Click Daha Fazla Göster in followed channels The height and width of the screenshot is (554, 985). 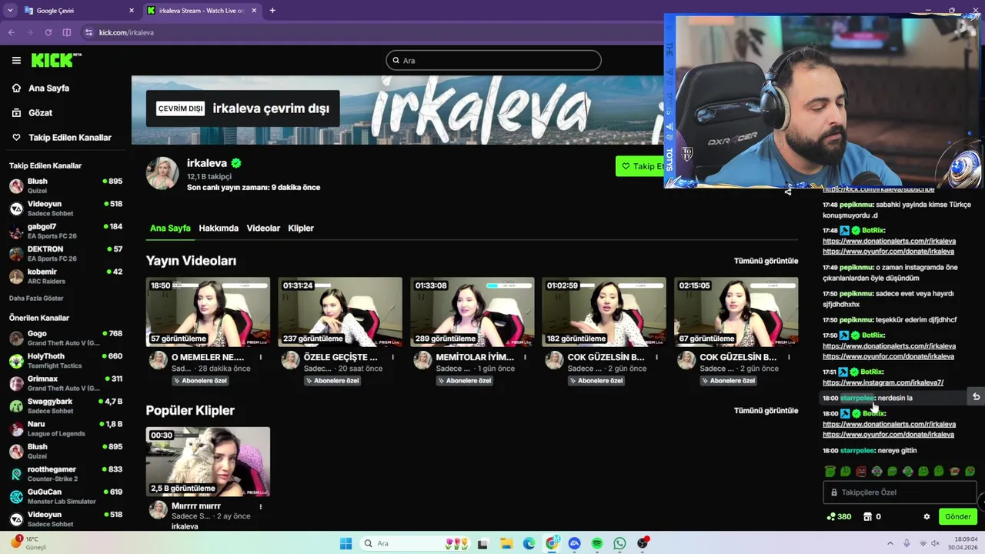[x=36, y=298]
